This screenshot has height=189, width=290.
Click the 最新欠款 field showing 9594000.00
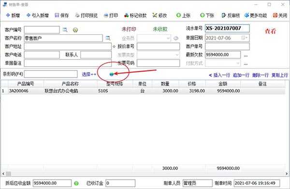click(x=223, y=55)
